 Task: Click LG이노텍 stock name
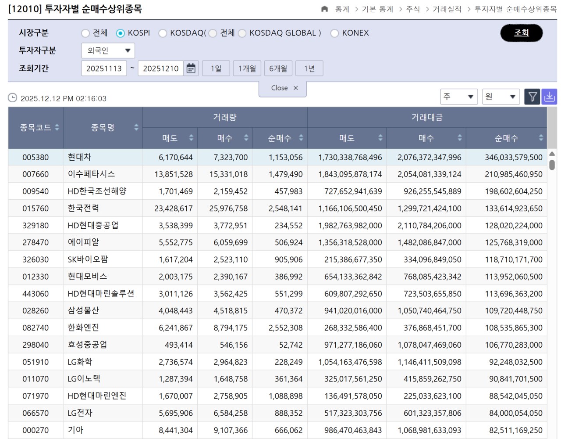[x=84, y=379]
